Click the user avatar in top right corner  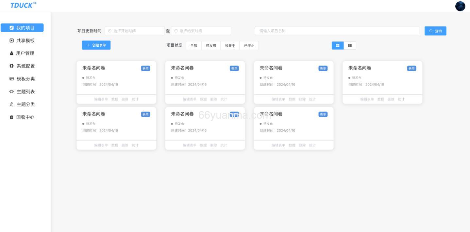(460, 6)
